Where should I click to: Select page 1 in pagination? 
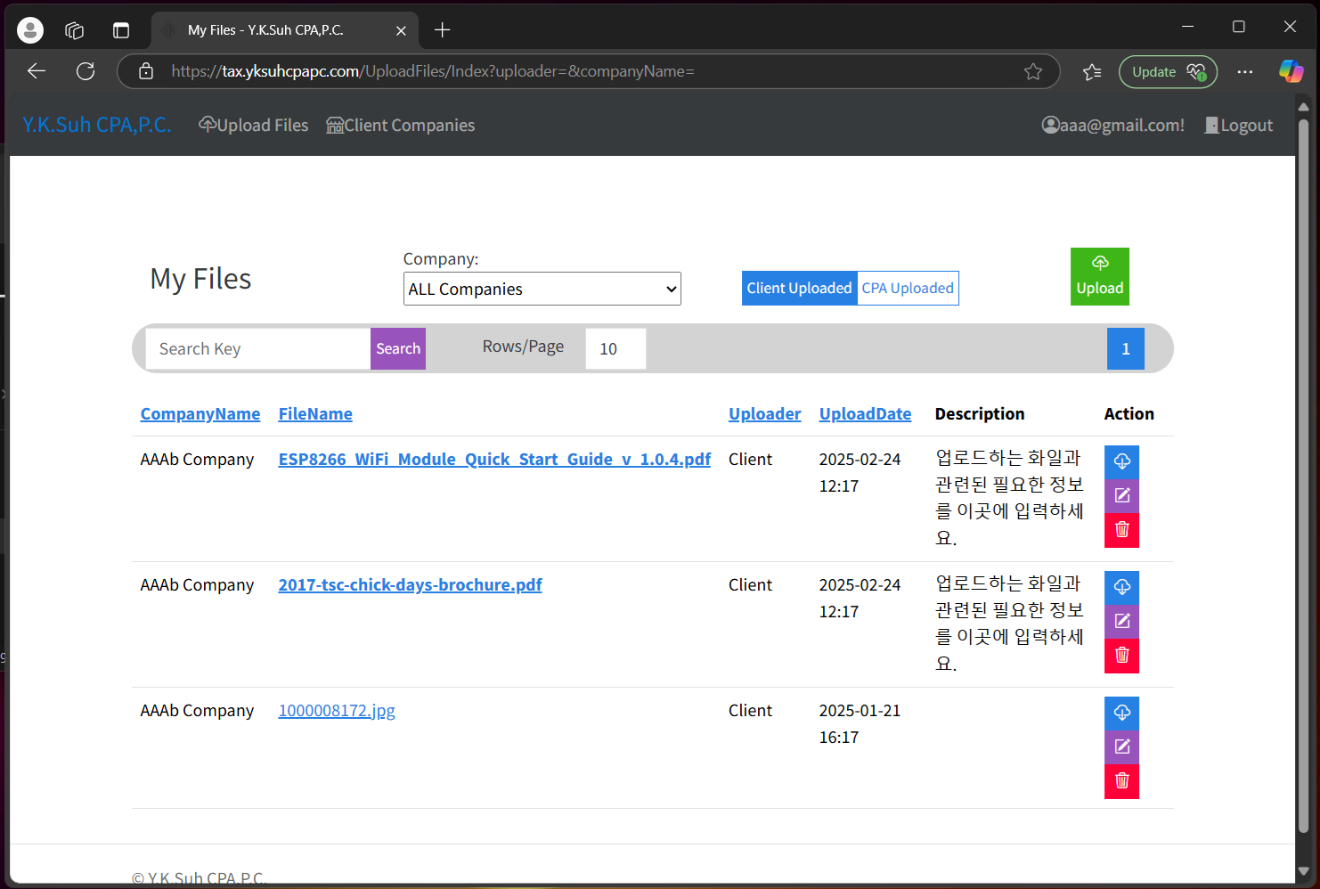pyautogui.click(x=1125, y=348)
